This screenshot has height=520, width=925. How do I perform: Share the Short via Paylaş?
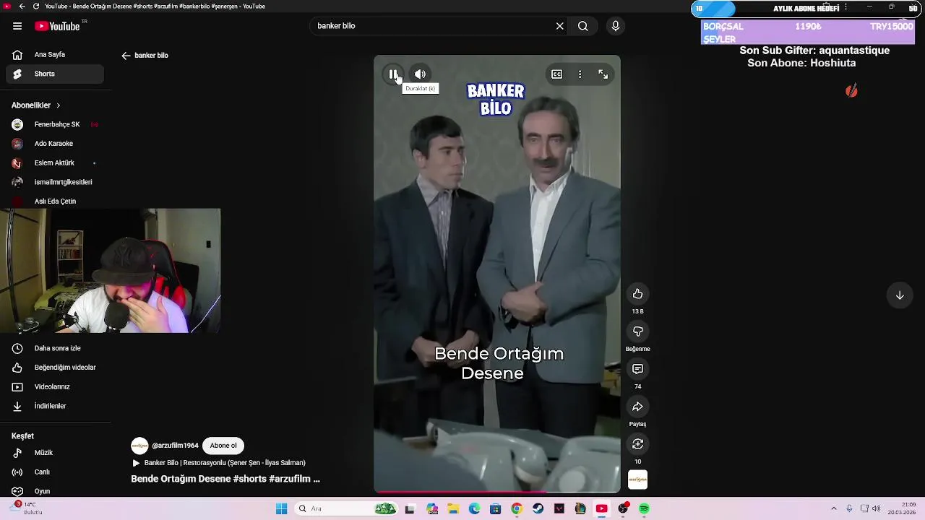637,407
